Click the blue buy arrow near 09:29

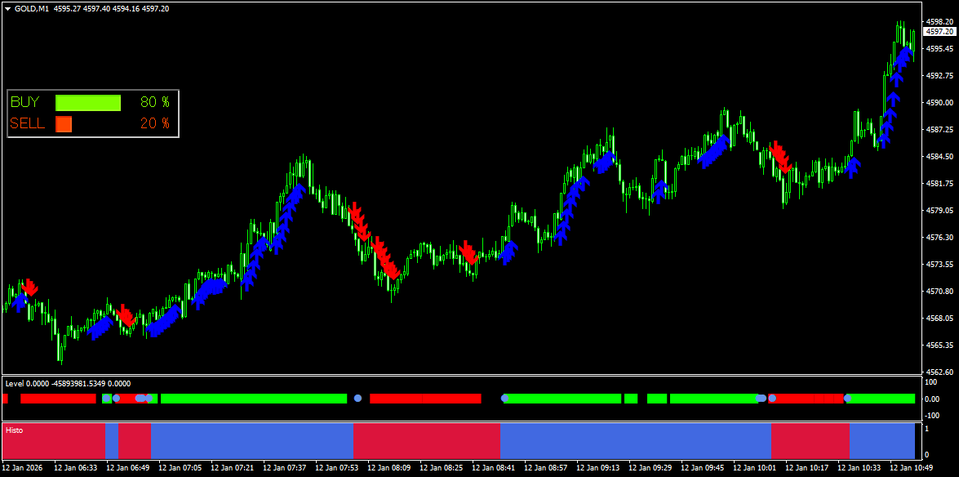pos(659,189)
